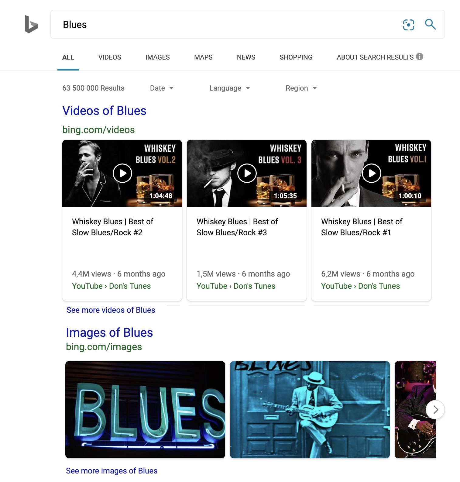Click 'See more images of Blues' link
The image size is (460, 482).
(x=112, y=471)
